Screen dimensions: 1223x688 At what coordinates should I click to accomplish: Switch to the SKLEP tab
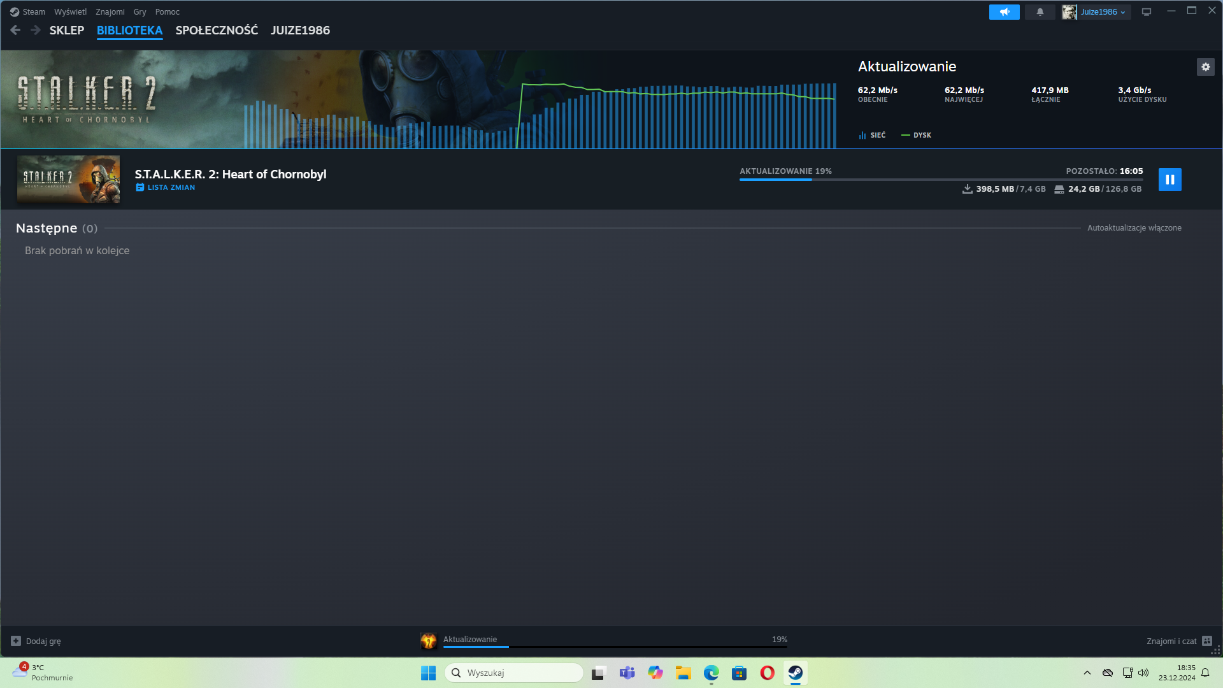click(67, 31)
